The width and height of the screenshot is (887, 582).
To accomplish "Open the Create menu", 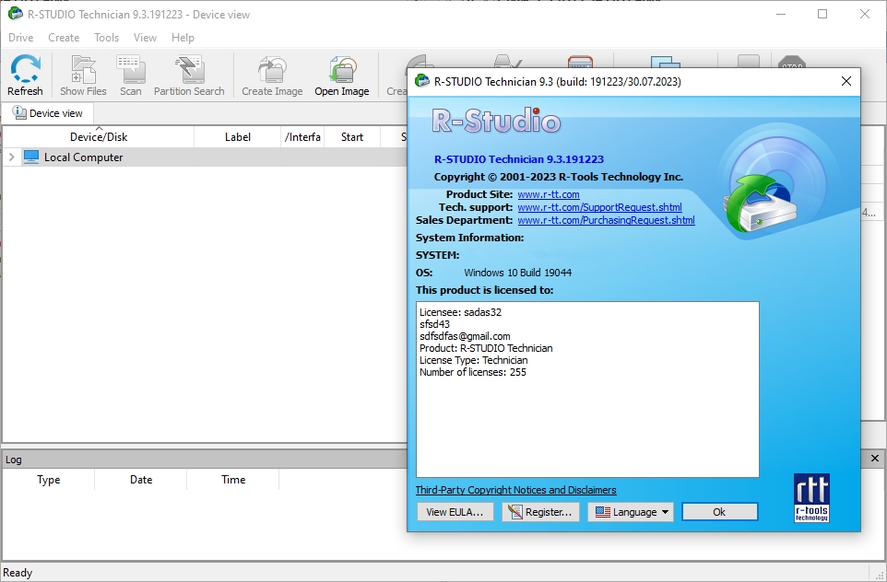I will (64, 37).
